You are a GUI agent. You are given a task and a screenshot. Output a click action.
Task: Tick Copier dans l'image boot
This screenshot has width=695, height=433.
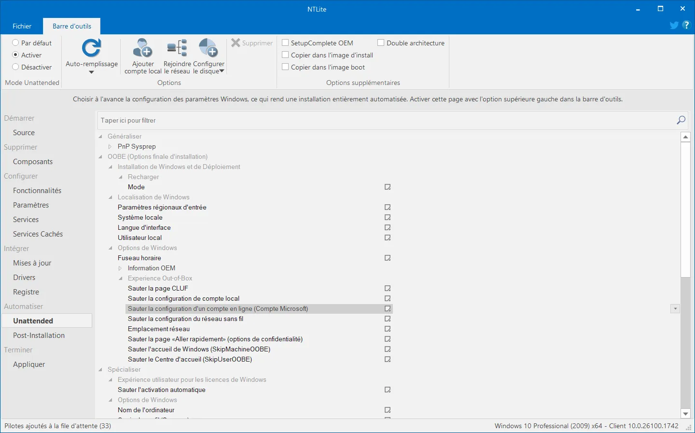pyautogui.click(x=285, y=67)
